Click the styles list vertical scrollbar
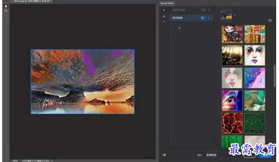Image resolution: width=279 pixels, height=162 pixels. click(275, 76)
